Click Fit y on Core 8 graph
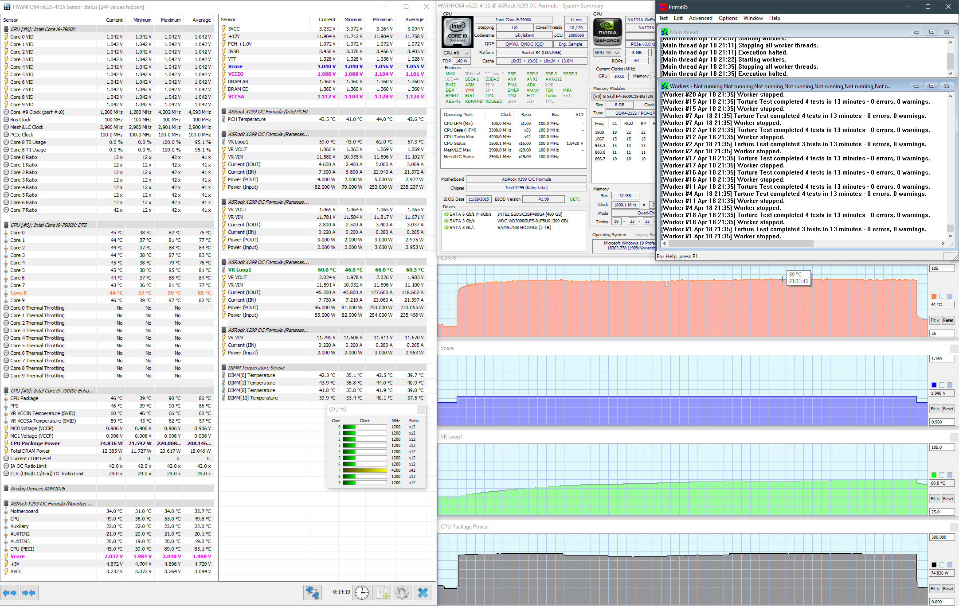959x606 pixels. (x=935, y=320)
